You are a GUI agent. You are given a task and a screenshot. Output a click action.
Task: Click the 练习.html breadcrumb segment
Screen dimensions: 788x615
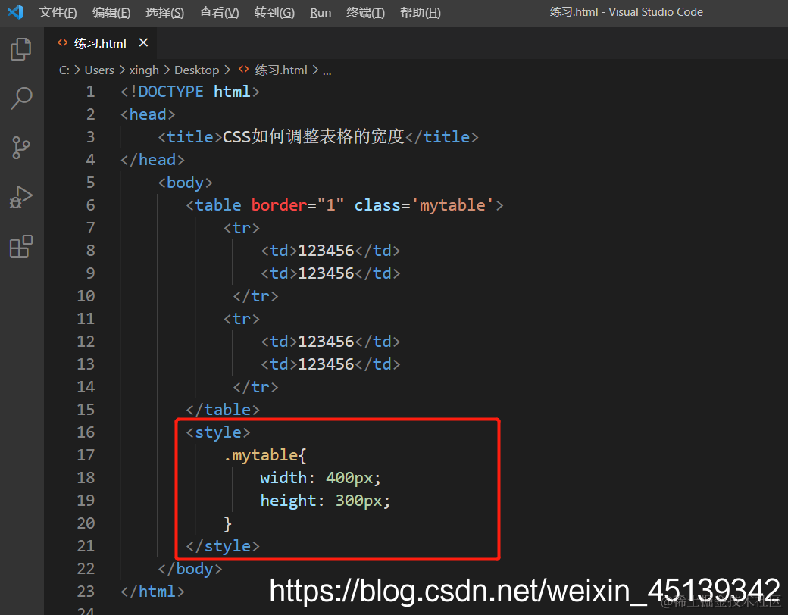coord(281,70)
